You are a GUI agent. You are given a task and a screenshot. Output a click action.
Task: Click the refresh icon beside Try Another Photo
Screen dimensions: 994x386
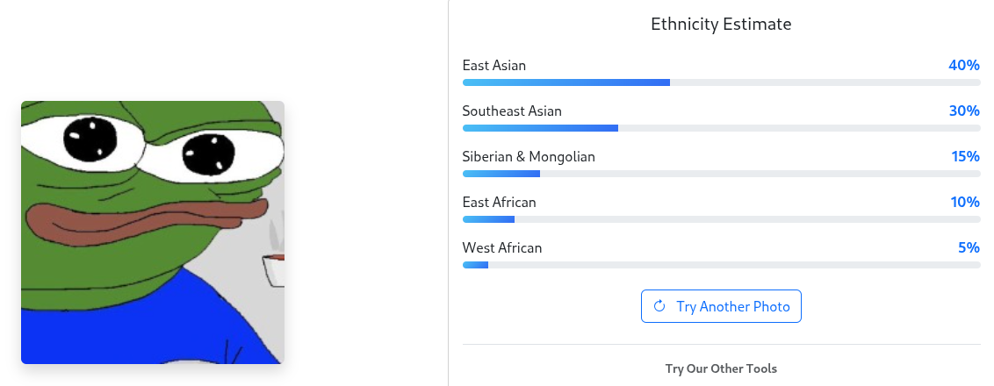(x=659, y=306)
